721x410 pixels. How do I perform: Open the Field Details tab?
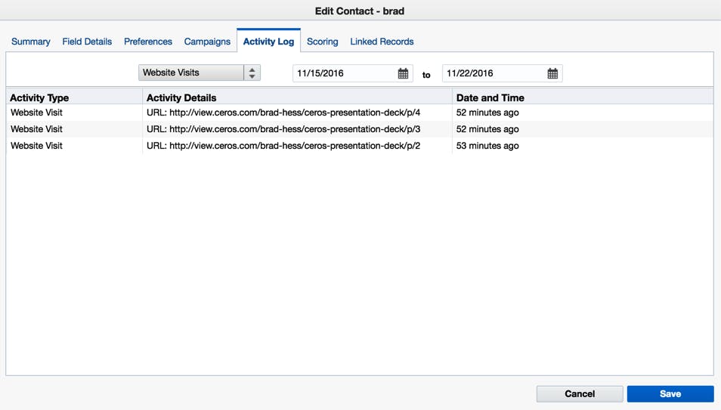[x=87, y=42]
